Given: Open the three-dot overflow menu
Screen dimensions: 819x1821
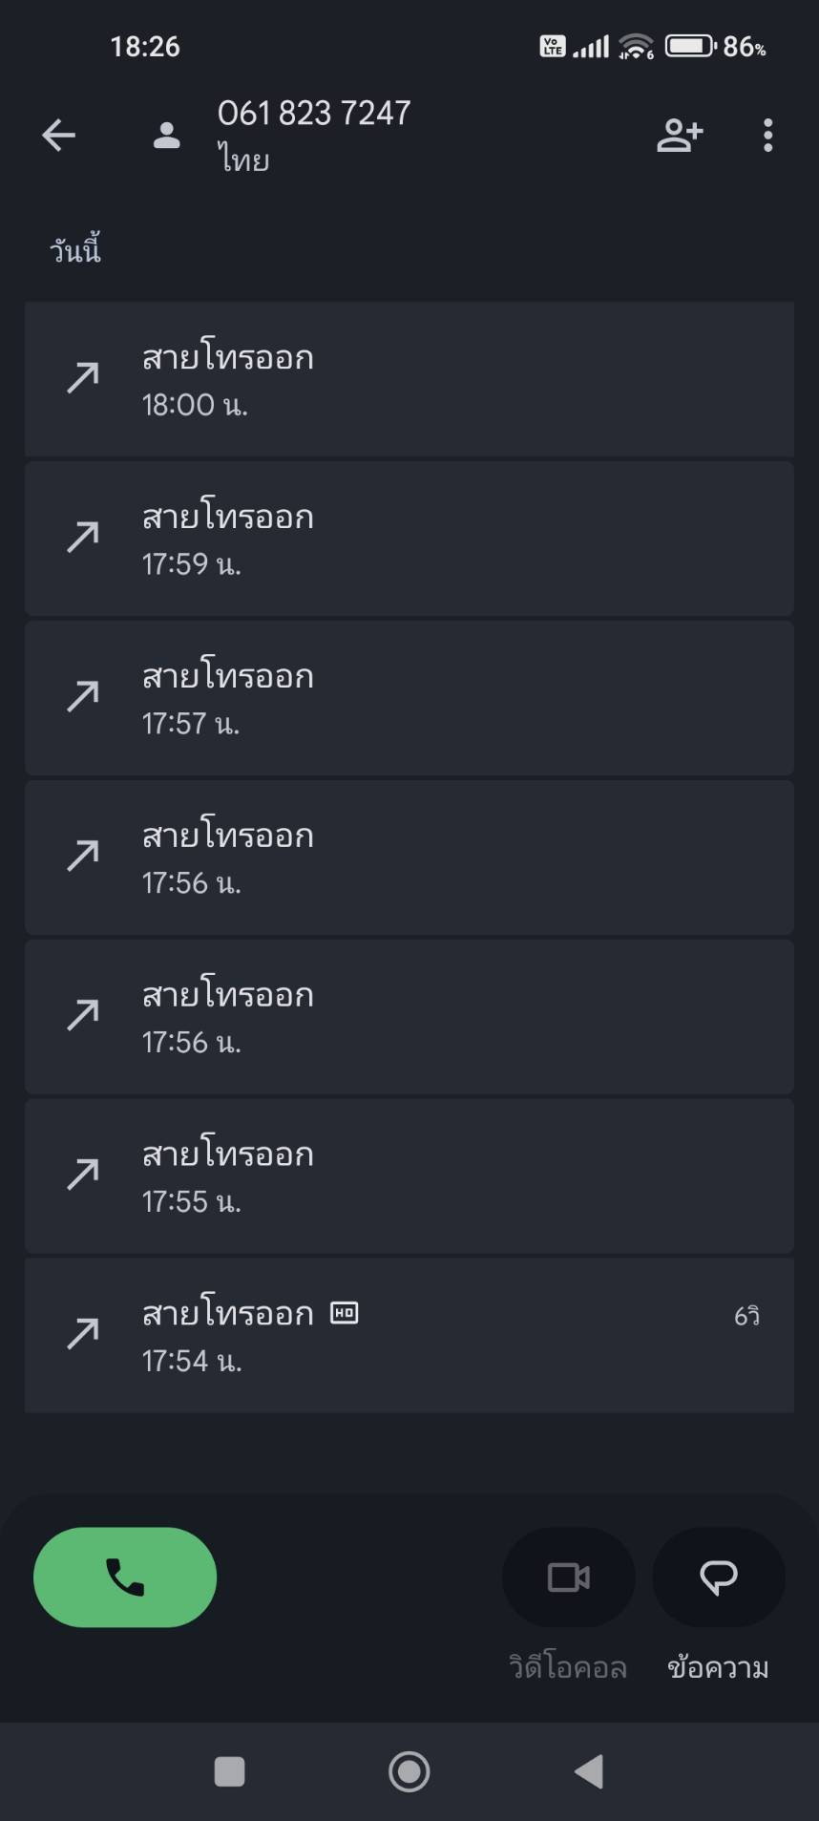Looking at the screenshot, I should [x=767, y=136].
